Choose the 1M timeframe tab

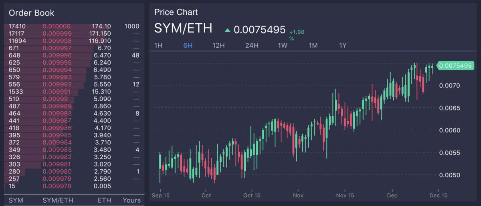(313, 45)
